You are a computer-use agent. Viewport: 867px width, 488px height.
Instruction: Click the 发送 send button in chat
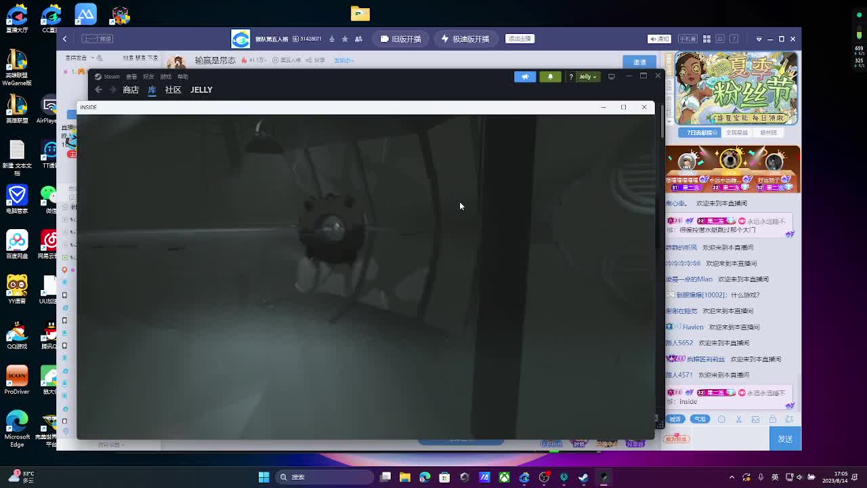pos(785,439)
